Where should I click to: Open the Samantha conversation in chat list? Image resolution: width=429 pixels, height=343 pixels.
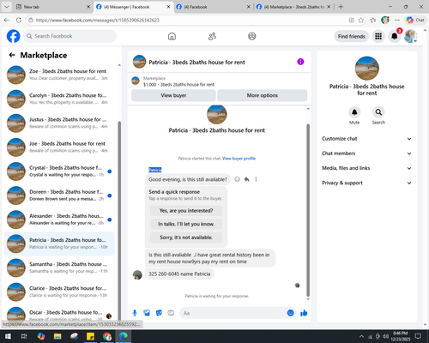click(x=59, y=268)
